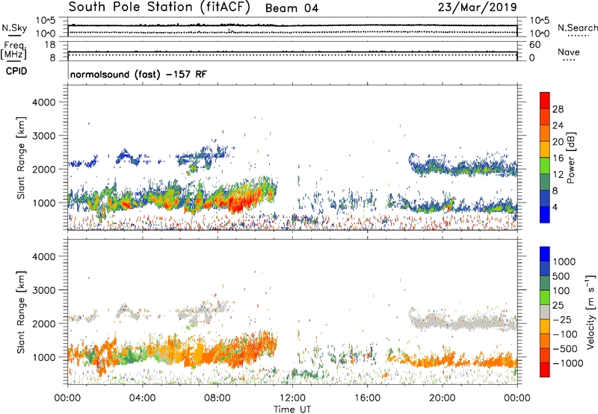
Task: Click the date 23/Mar/2019
Action: tap(478, 7)
